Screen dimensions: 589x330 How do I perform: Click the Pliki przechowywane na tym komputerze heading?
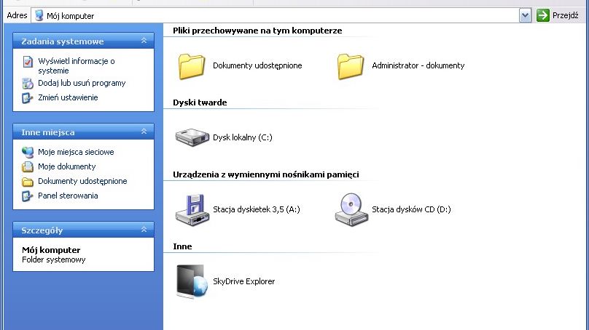(257, 31)
